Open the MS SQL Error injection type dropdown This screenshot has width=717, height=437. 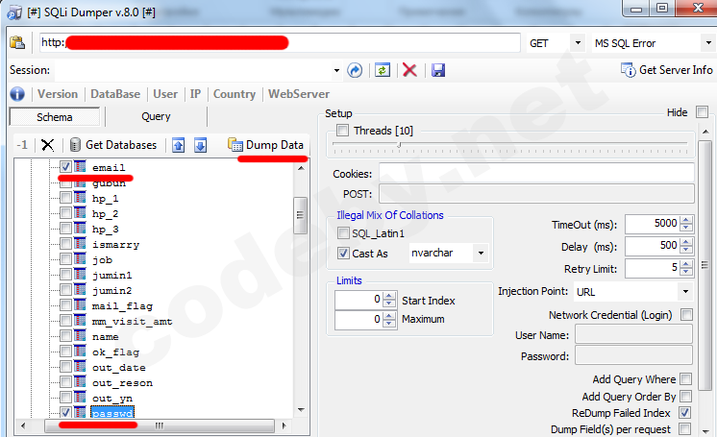[708, 43]
